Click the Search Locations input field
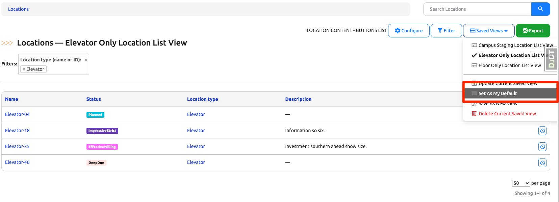Viewport: 559px width, 202px height. 477,9
